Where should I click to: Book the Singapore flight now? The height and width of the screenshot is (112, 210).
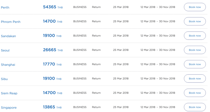coord(195,107)
